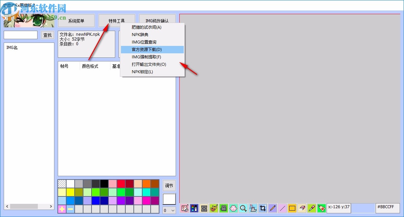
Task: Pick the pure blue color swatch
Action: point(96,200)
